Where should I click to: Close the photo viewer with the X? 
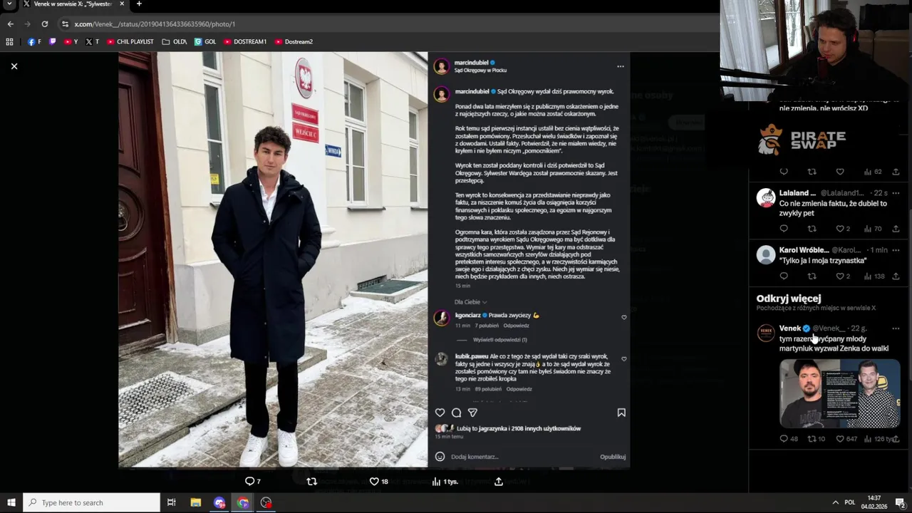tap(14, 66)
